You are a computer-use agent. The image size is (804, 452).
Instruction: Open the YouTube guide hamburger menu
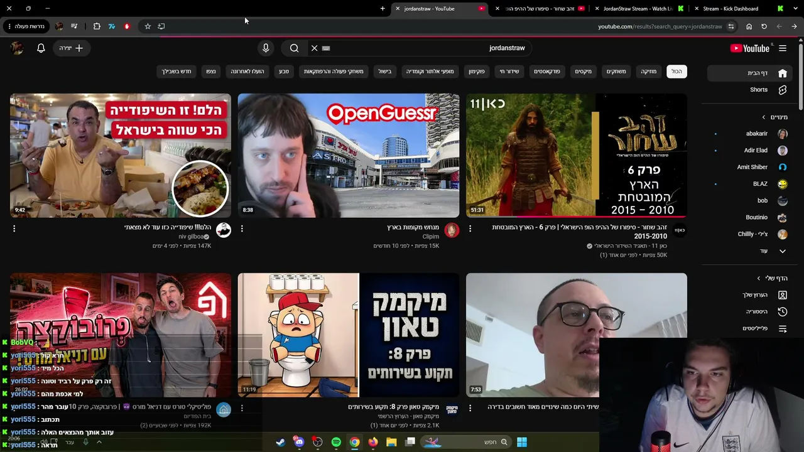(x=783, y=48)
